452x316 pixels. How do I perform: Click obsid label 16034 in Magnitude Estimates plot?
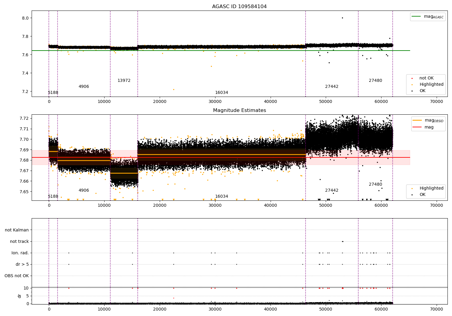click(221, 197)
